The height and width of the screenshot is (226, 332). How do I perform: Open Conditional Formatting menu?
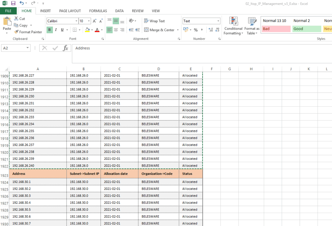click(233, 27)
